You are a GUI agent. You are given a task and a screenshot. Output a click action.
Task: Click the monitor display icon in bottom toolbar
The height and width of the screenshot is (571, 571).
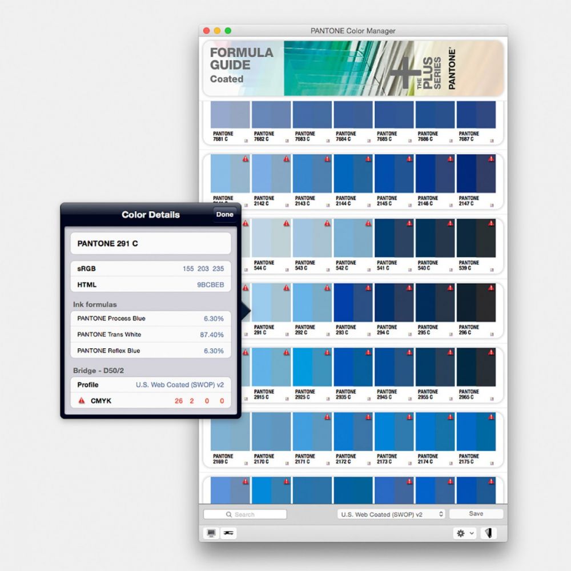[211, 533]
